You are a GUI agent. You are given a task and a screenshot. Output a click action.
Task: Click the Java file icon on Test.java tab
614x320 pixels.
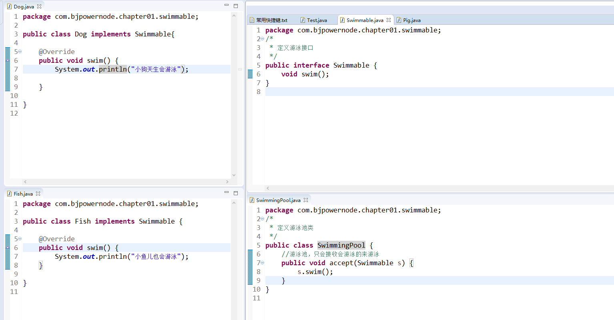tap(303, 20)
